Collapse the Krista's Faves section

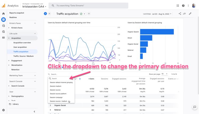[35, 23]
